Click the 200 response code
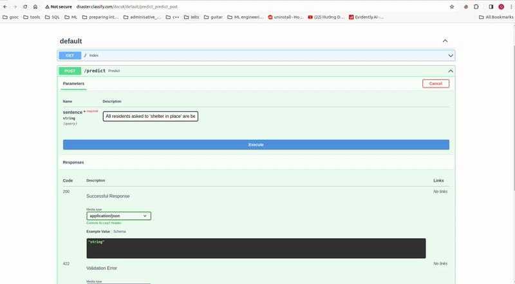Viewport: 515px width, 284px height. pyautogui.click(x=66, y=192)
